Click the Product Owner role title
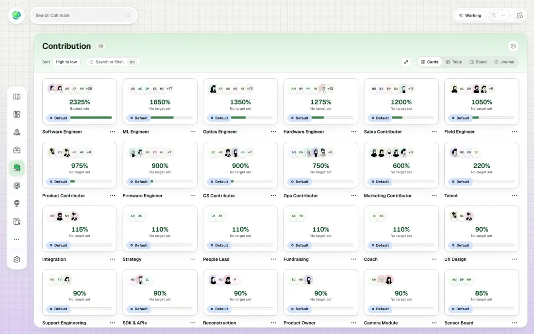 pyautogui.click(x=300, y=323)
